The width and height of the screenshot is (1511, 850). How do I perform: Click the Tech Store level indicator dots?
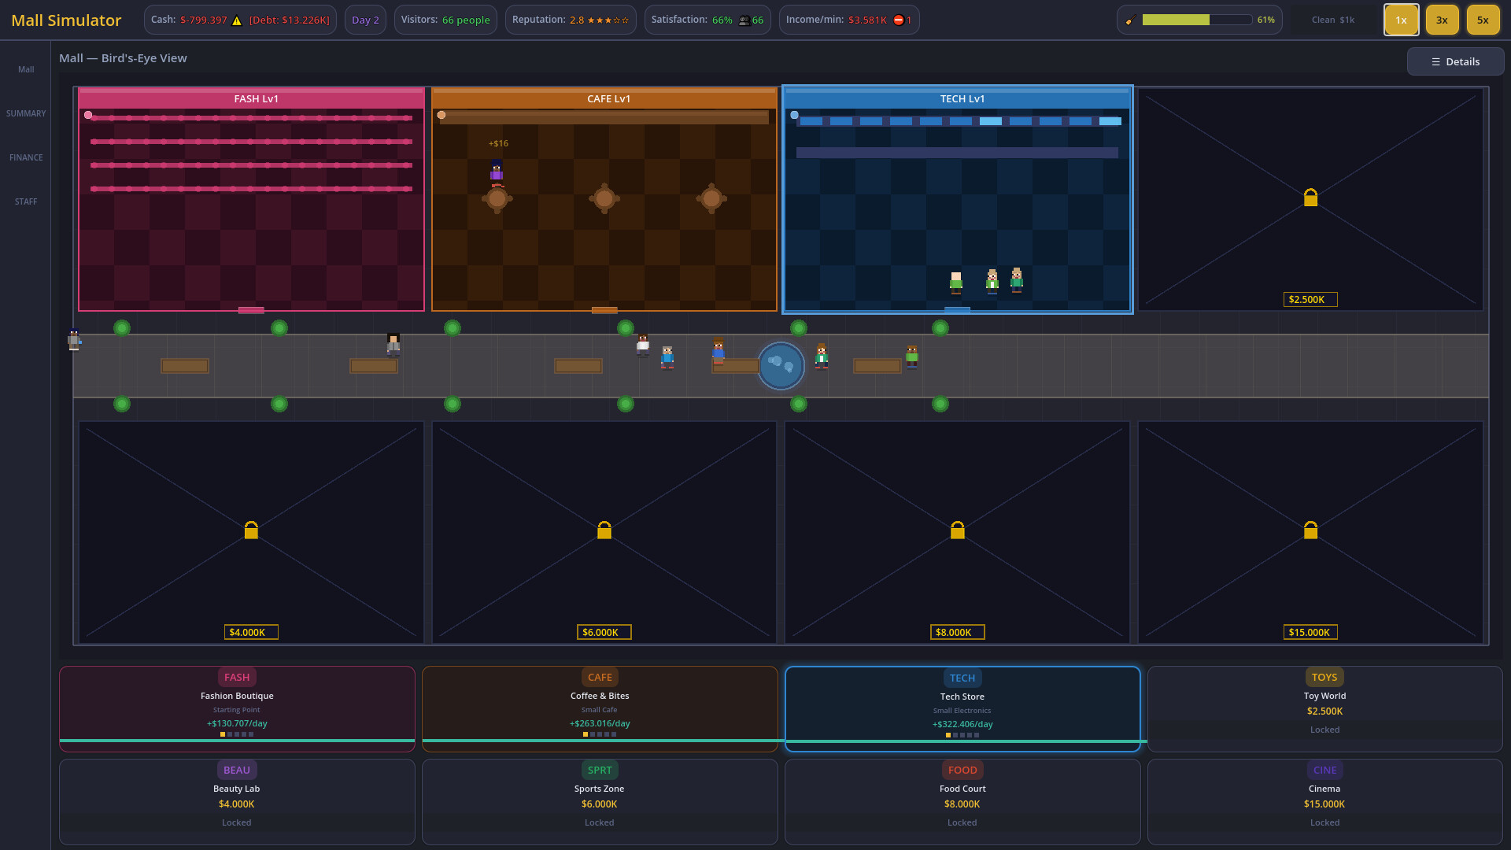point(962,736)
